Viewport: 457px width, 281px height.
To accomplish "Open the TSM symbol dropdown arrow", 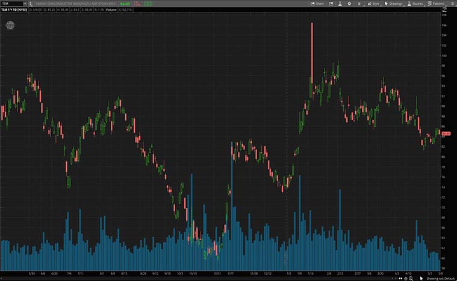I will 25,4.
